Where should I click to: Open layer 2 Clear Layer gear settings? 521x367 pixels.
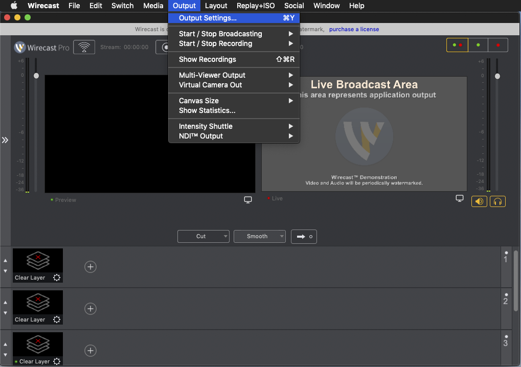57,319
